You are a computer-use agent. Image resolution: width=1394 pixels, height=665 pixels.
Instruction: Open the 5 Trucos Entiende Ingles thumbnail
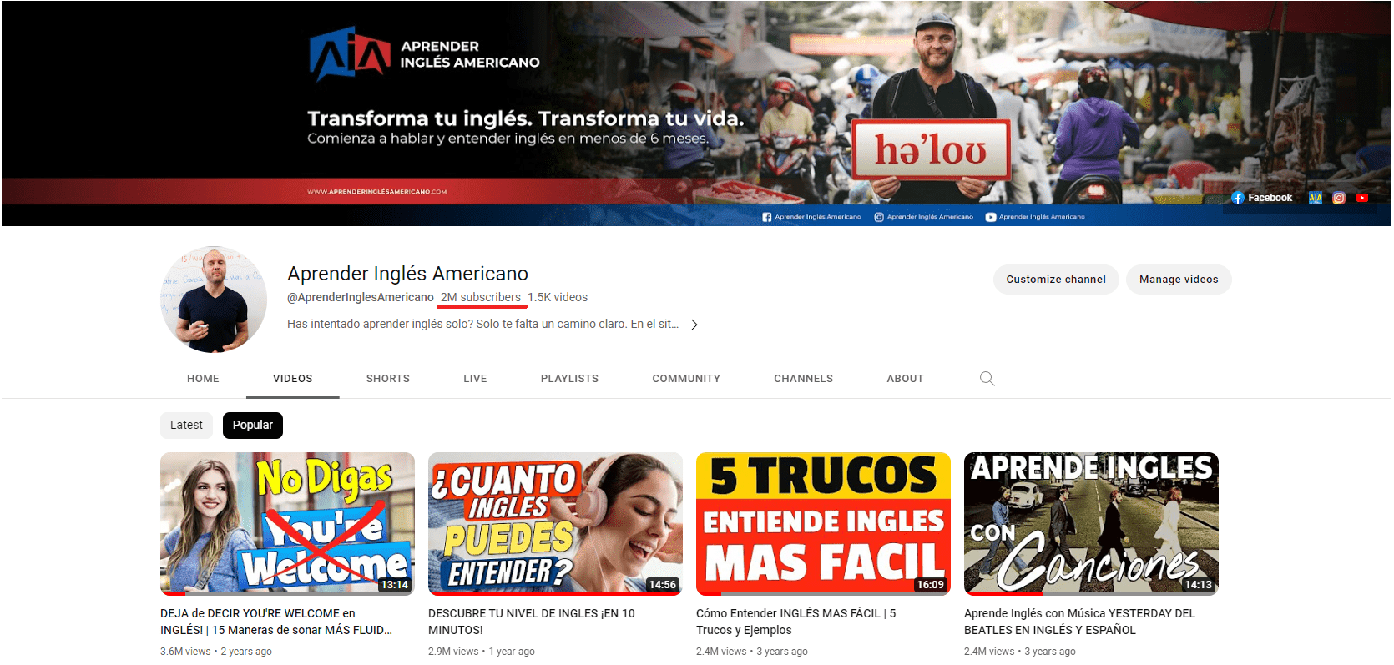point(823,524)
